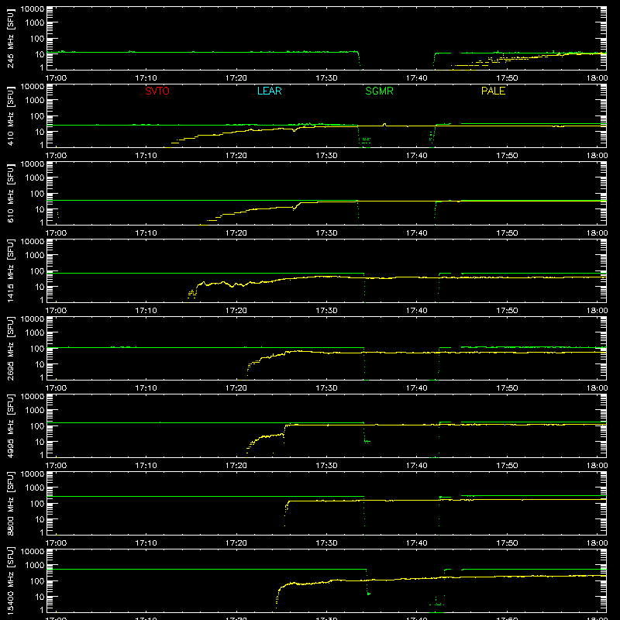This screenshot has width=620, height=620.
Task: Select the 410 MHz [SFU] axis title
Action: click(x=11, y=115)
